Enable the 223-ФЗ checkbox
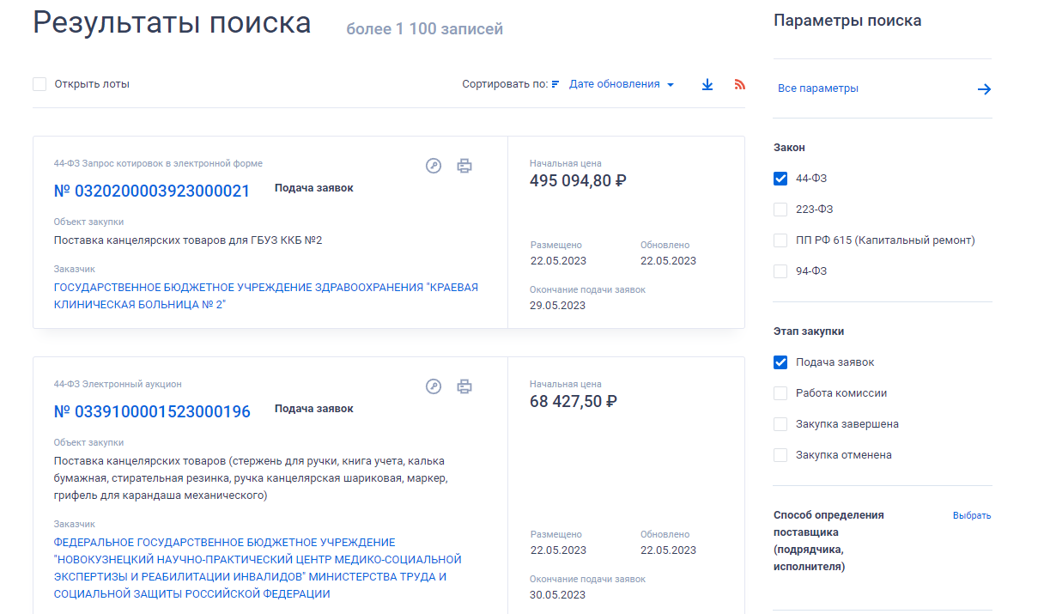 coord(780,209)
